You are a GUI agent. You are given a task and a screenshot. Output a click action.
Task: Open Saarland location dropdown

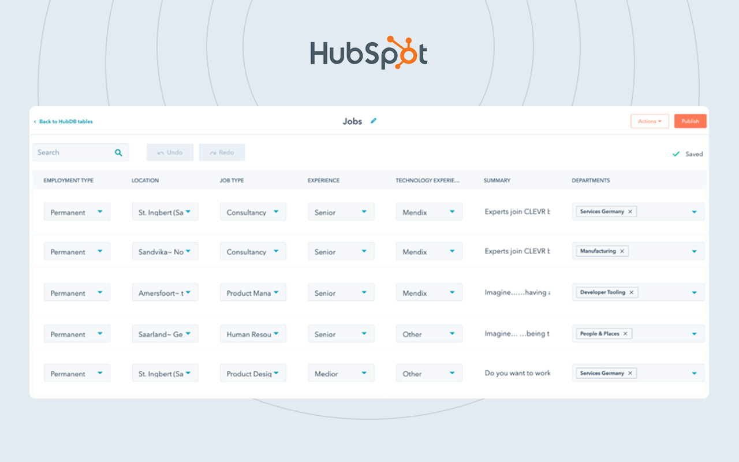pos(165,334)
